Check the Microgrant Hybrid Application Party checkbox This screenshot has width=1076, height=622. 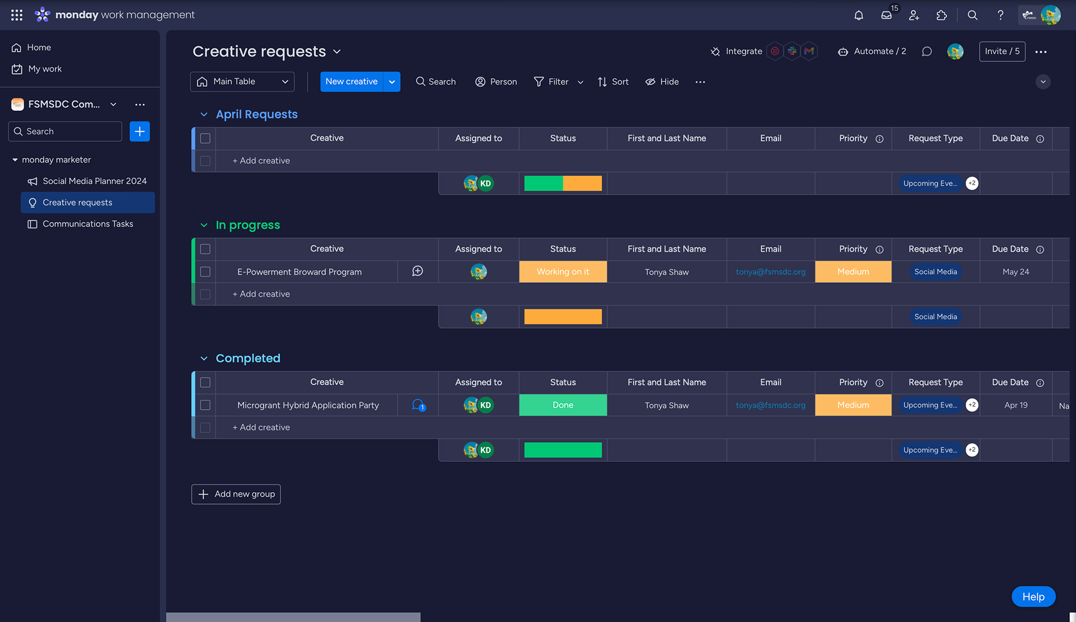click(205, 405)
